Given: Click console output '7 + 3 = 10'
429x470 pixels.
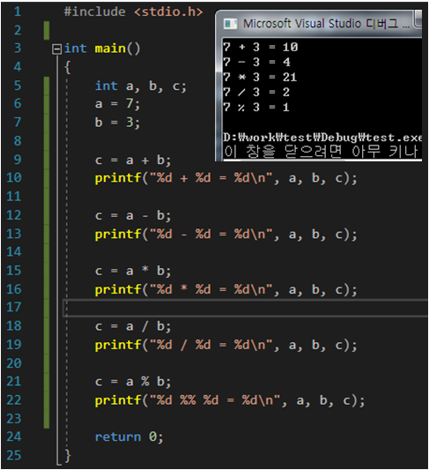Looking at the screenshot, I should click(x=261, y=47).
